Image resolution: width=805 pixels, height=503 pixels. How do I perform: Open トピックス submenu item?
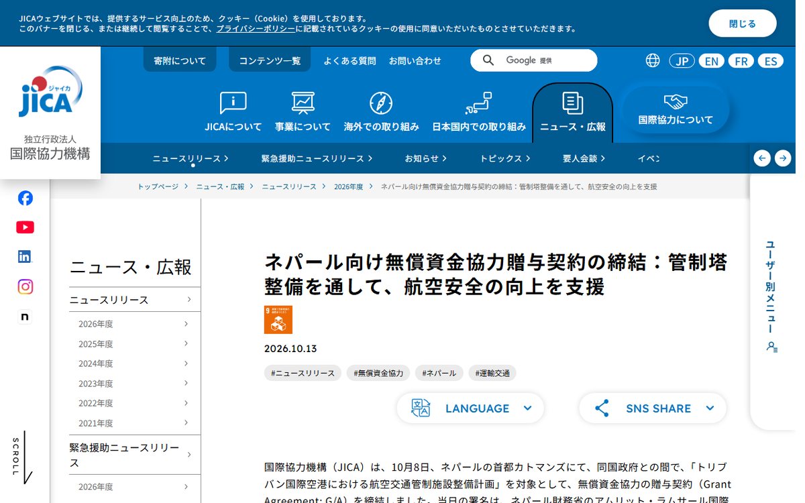(x=505, y=158)
